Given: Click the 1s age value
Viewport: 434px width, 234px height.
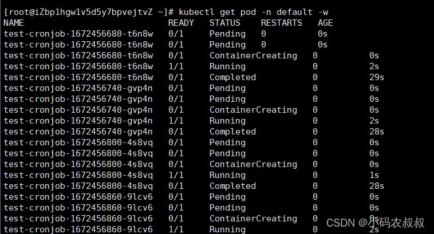Looking at the screenshot, I should [374, 175].
